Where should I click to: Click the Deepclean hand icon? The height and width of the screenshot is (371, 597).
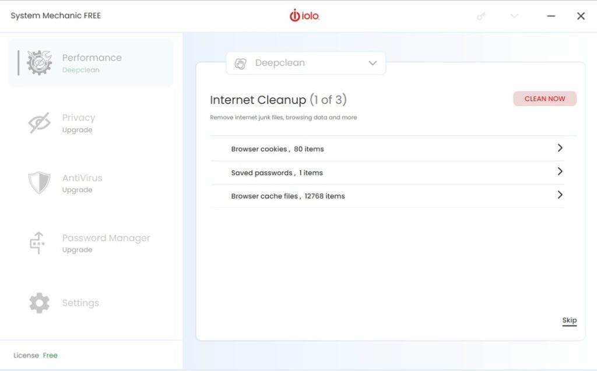click(240, 63)
